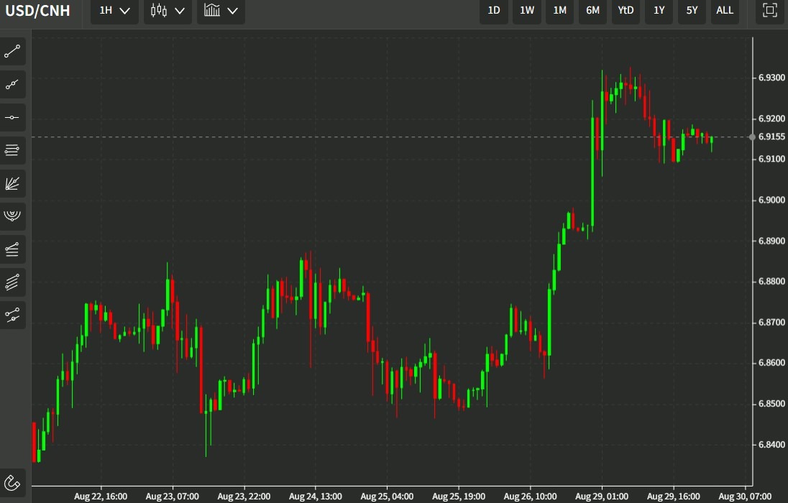Viewport: 788px width, 503px height.
Task: Select the ray line drawing tool
Action: [x=12, y=84]
